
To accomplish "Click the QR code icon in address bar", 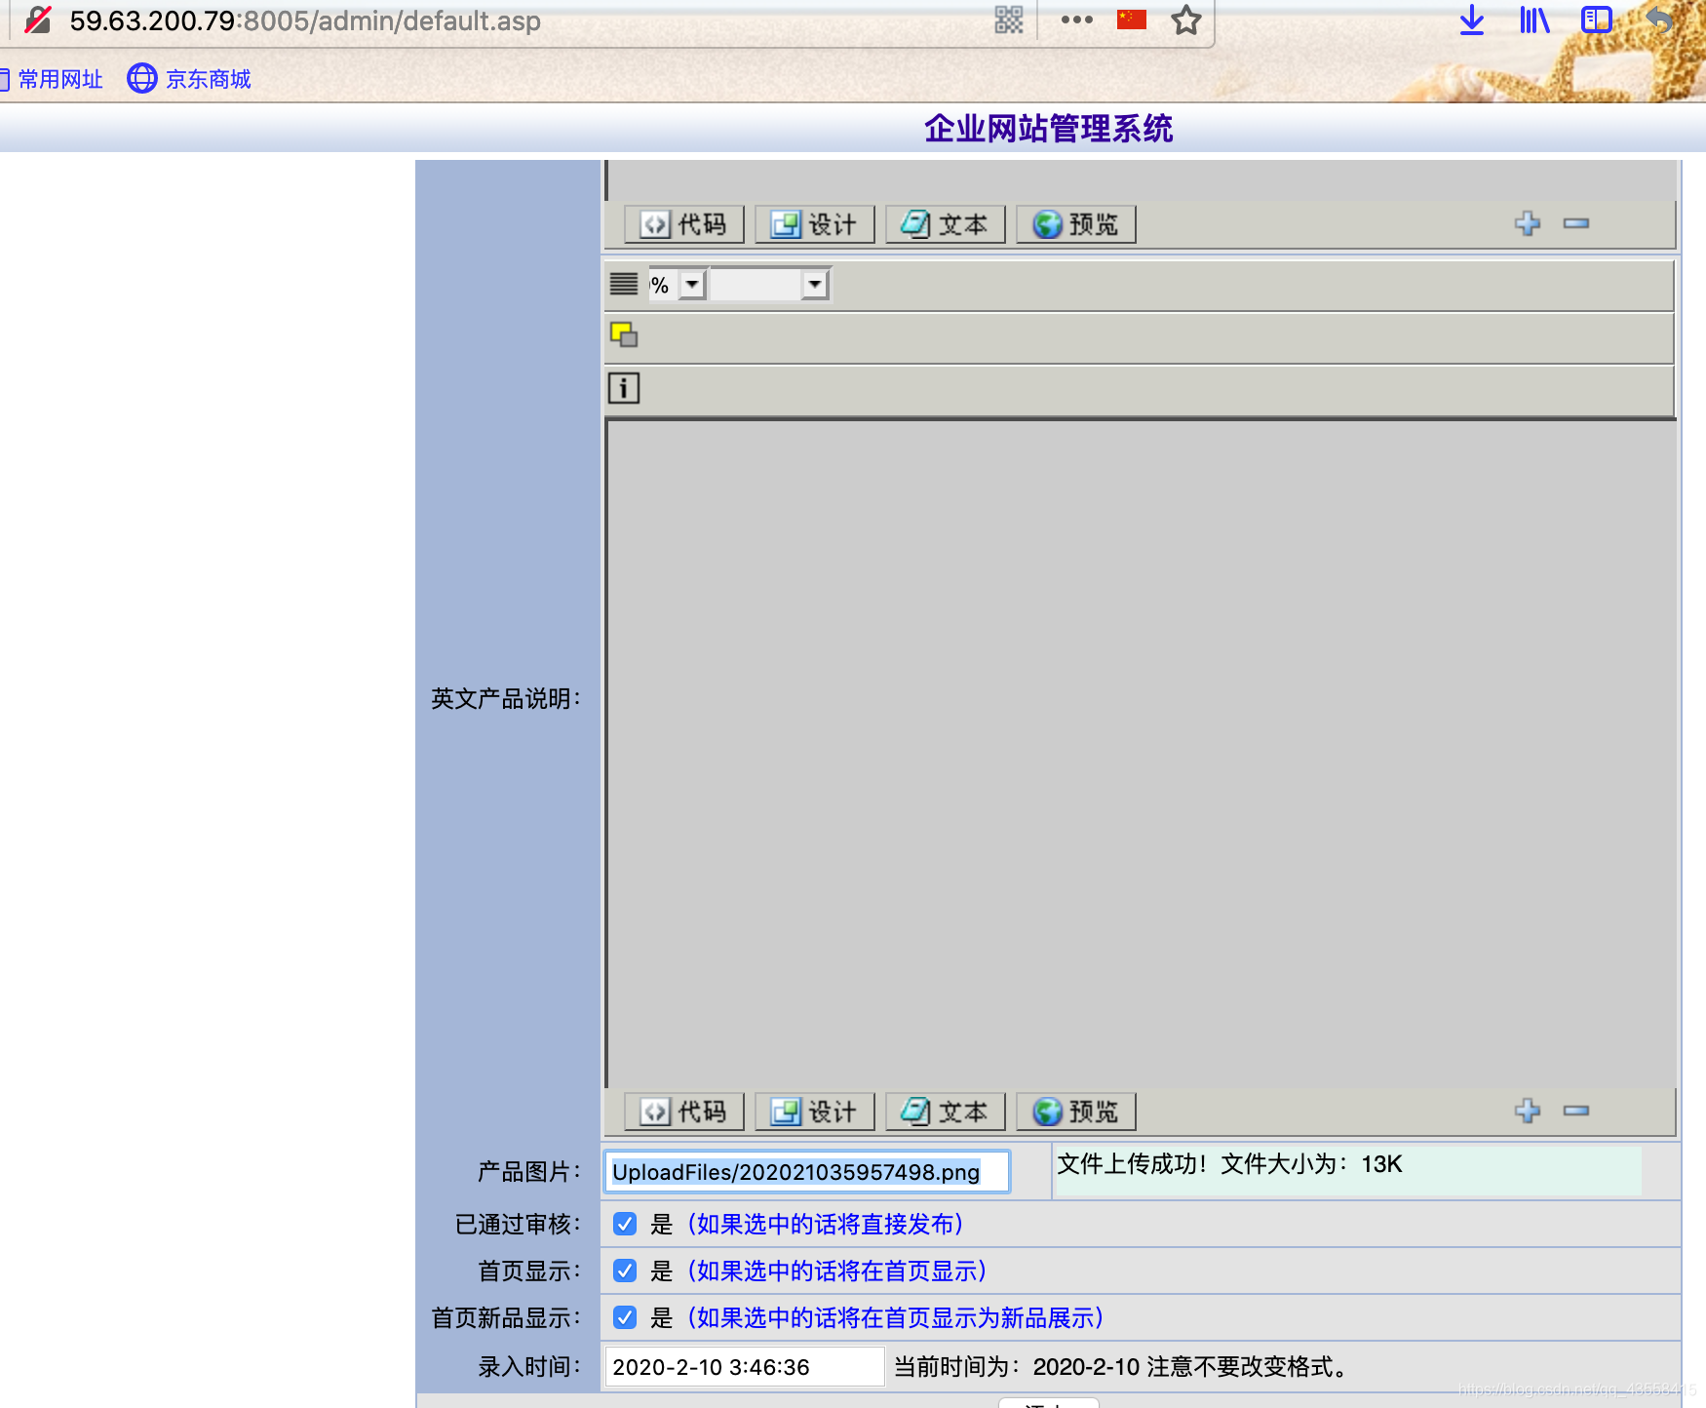I will pos(1008,20).
